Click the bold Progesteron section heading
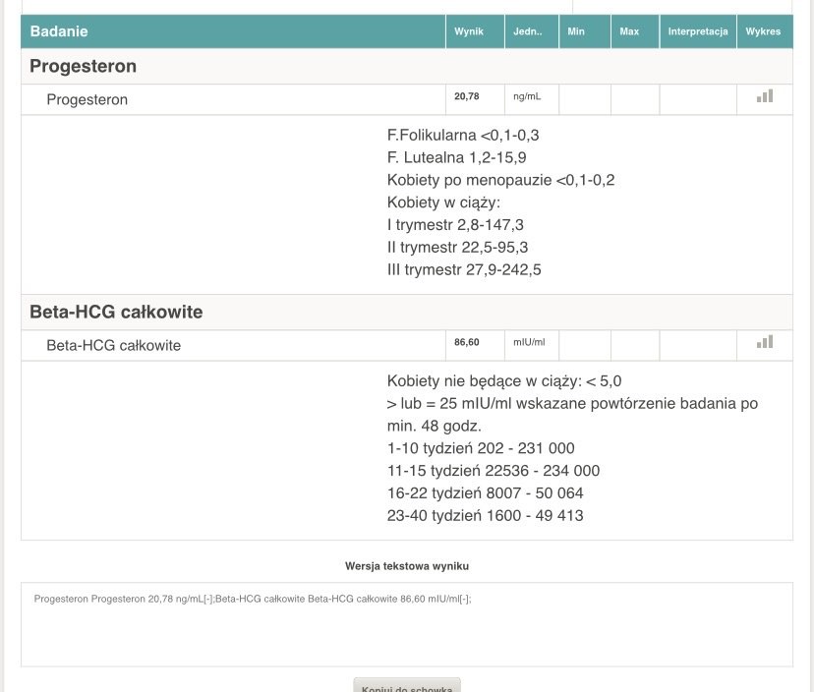Screen dimensions: 814x692 tap(84, 67)
